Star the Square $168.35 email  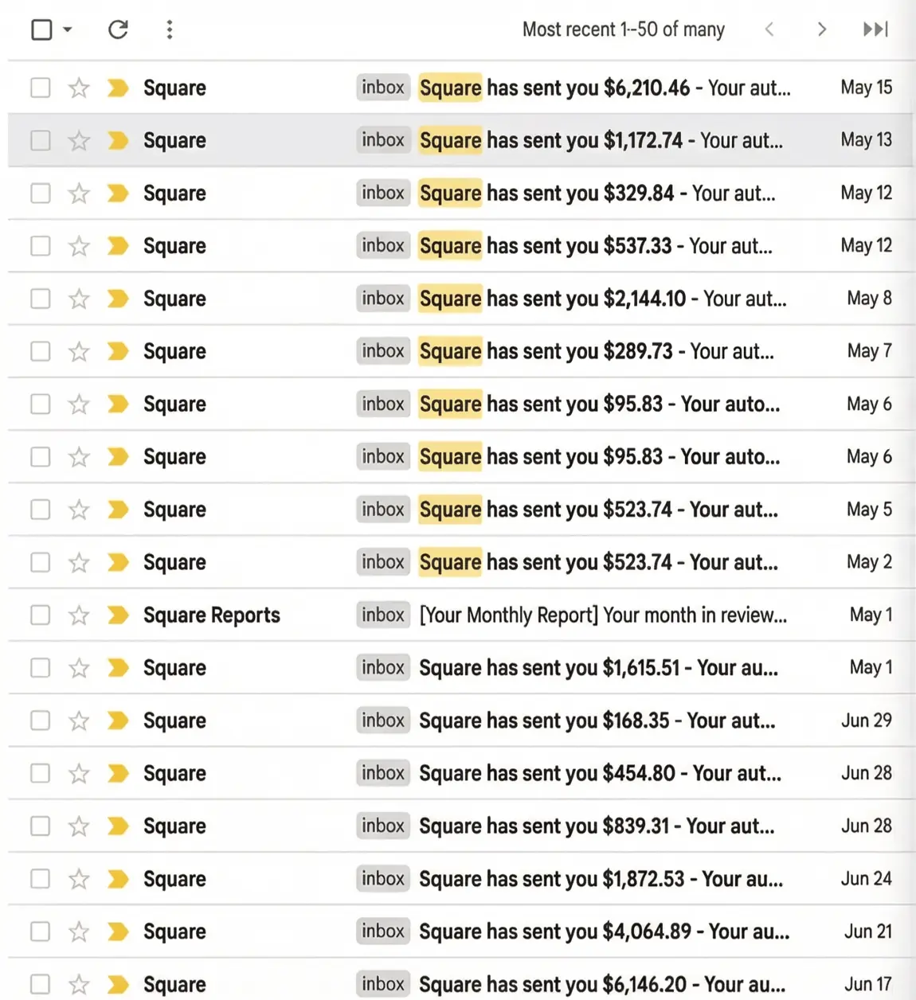click(x=79, y=721)
